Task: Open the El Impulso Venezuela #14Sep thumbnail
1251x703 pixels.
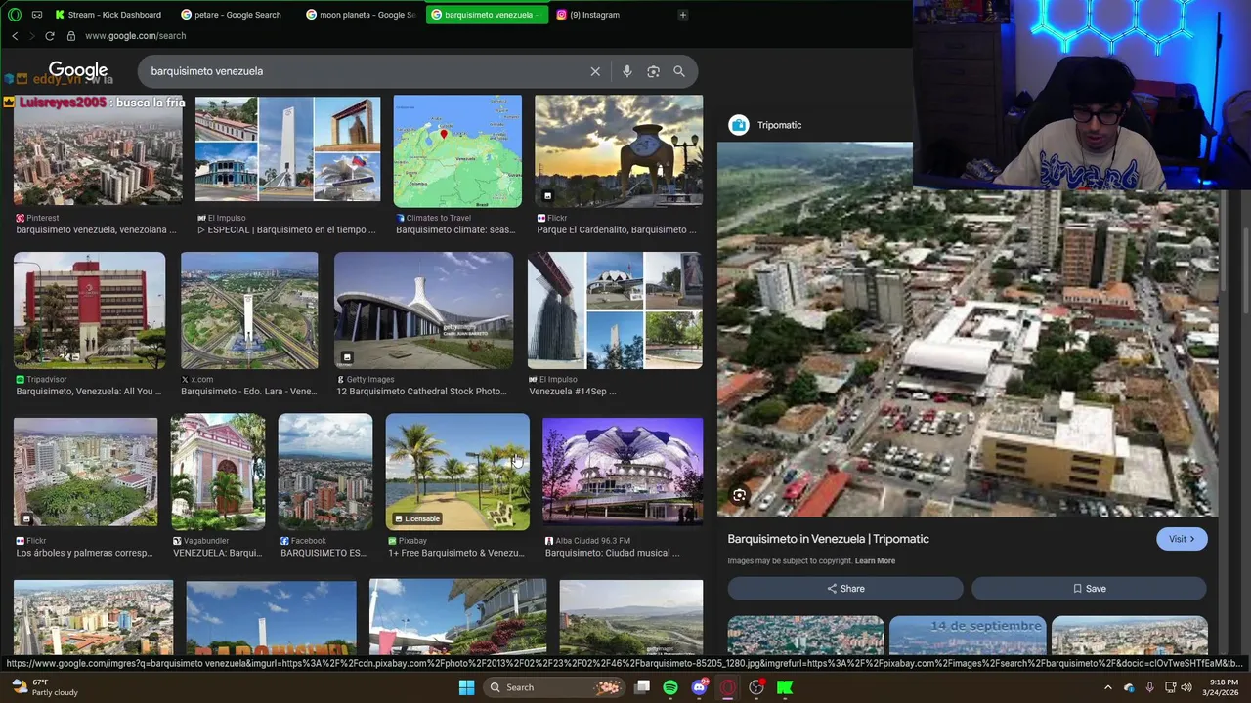Action: [615, 310]
